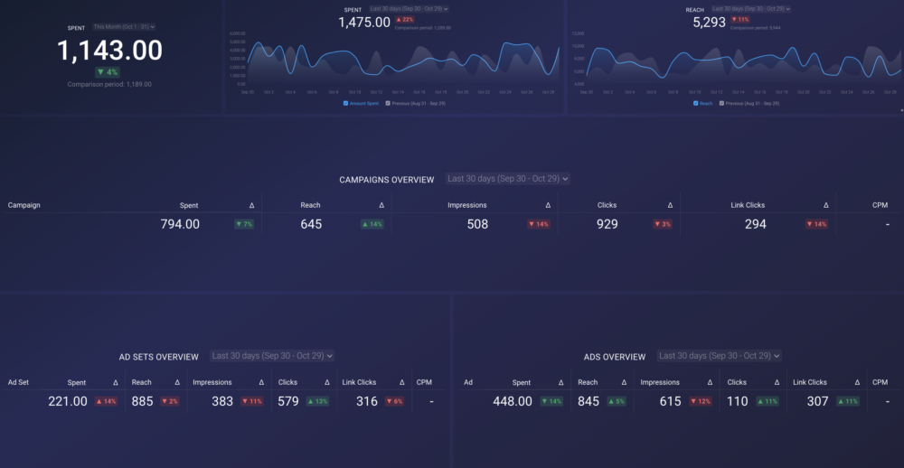Click the 3% badge next to 929
The height and width of the screenshot is (468, 904).
click(663, 224)
